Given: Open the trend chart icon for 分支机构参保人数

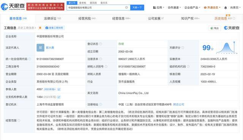Looking at the screenshot, I should click(59, 97).
